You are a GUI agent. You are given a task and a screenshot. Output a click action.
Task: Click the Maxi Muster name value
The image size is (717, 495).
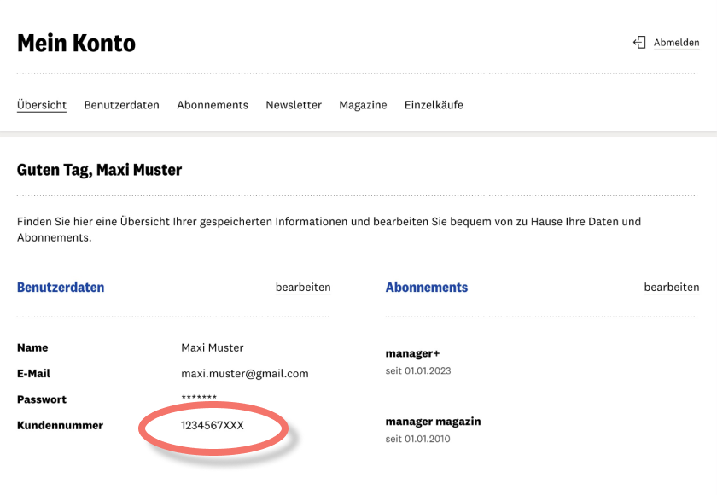(213, 348)
